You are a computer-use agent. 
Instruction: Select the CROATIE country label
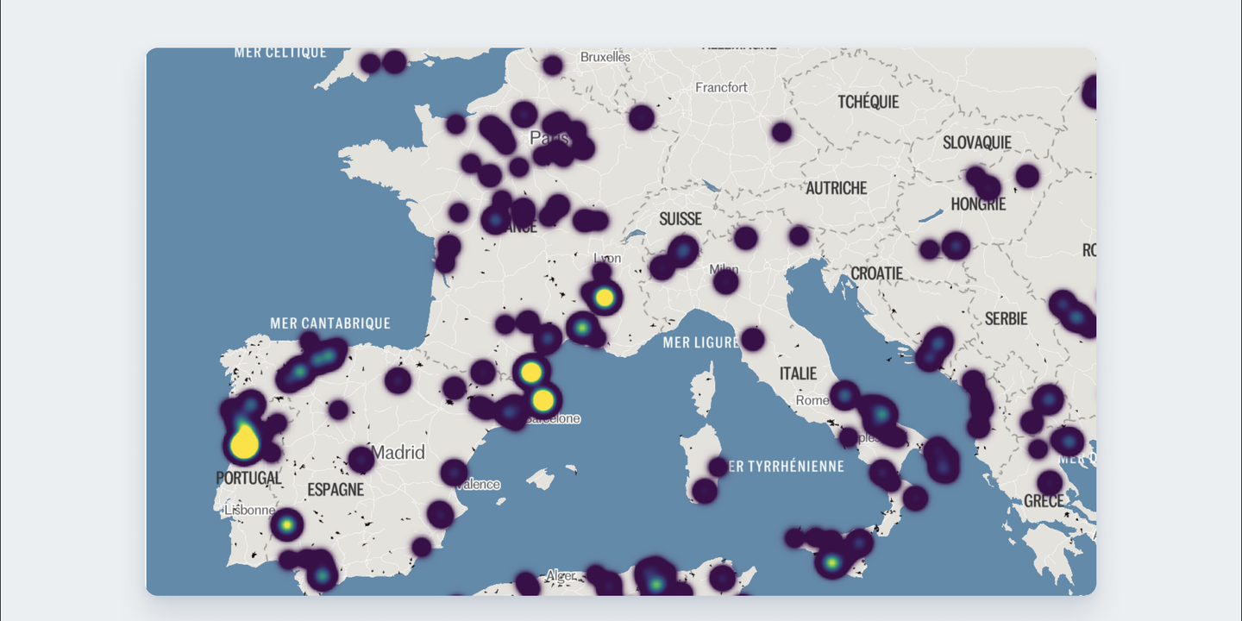(876, 273)
